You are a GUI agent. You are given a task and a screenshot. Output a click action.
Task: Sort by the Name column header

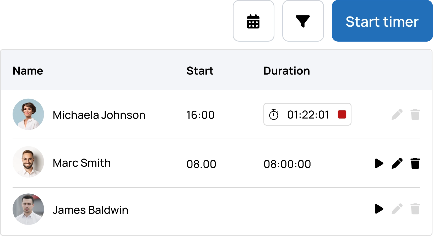pyautogui.click(x=28, y=71)
